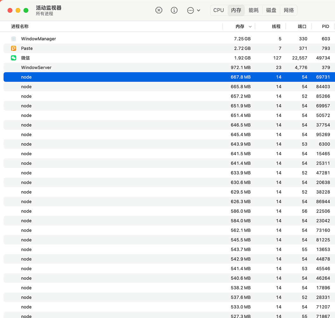Switch to the 能耗 tab

click(254, 10)
